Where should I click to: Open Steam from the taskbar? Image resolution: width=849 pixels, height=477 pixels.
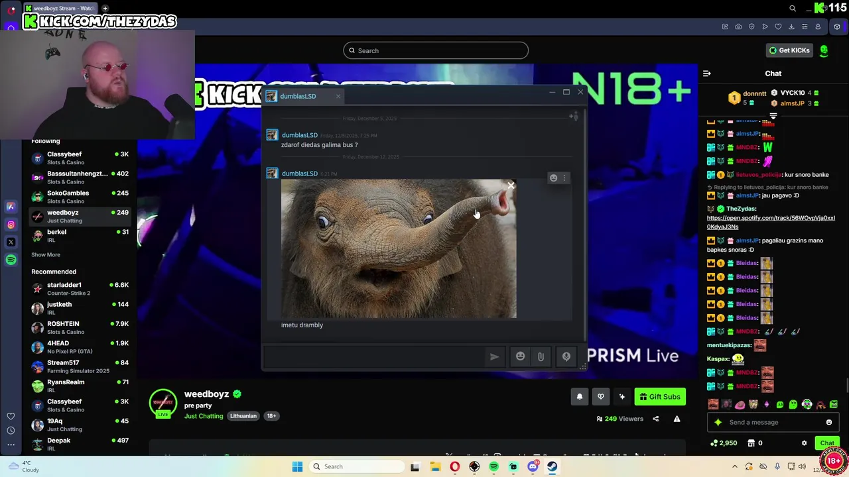(552, 466)
